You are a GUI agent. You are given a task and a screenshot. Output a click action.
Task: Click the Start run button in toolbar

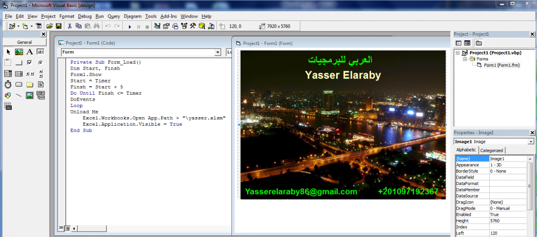tap(129, 26)
